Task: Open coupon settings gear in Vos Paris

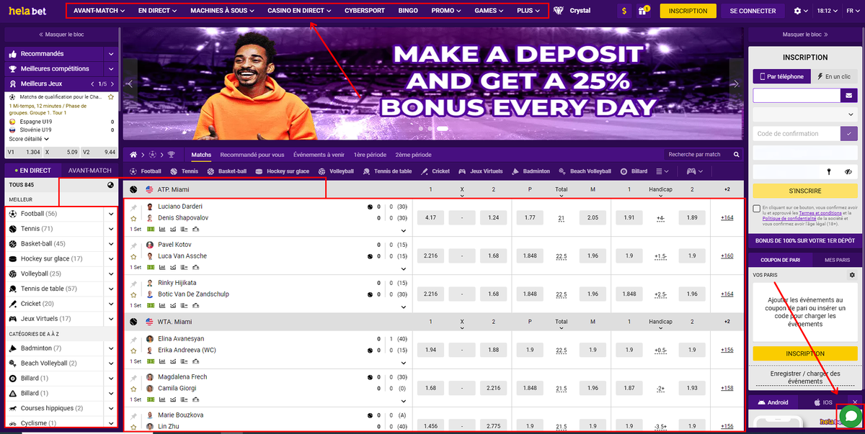Action: [852, 275]
